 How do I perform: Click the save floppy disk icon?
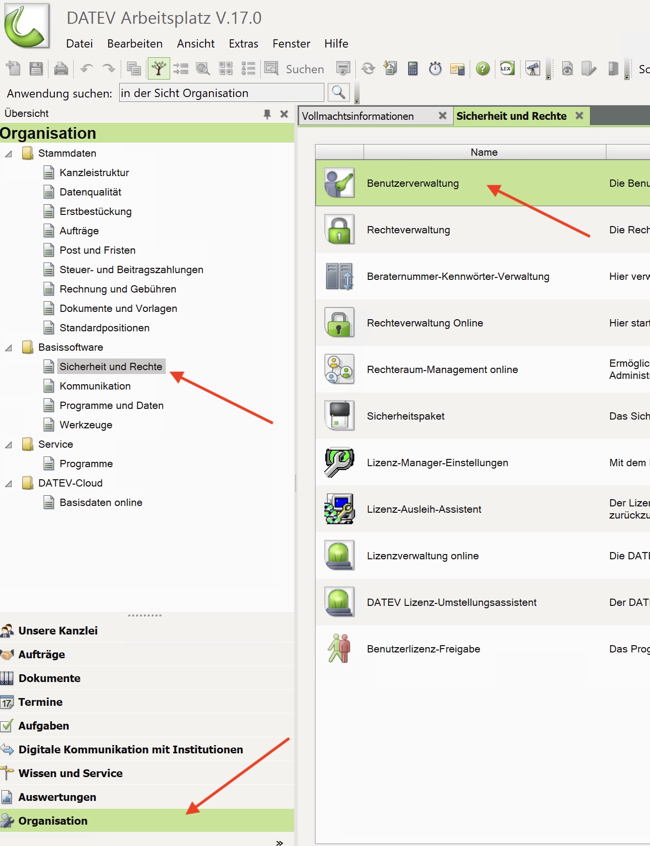click(36, 69)
